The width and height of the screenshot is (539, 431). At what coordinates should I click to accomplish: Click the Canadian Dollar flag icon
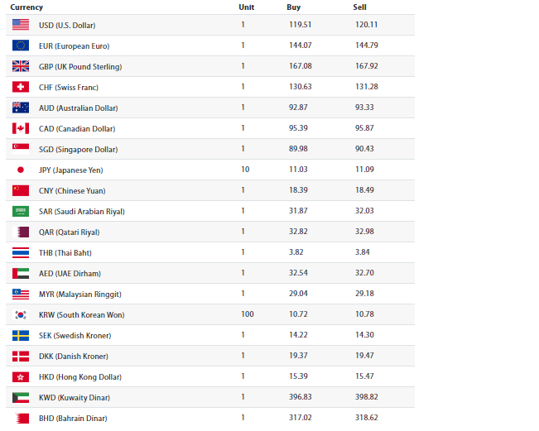21,128
